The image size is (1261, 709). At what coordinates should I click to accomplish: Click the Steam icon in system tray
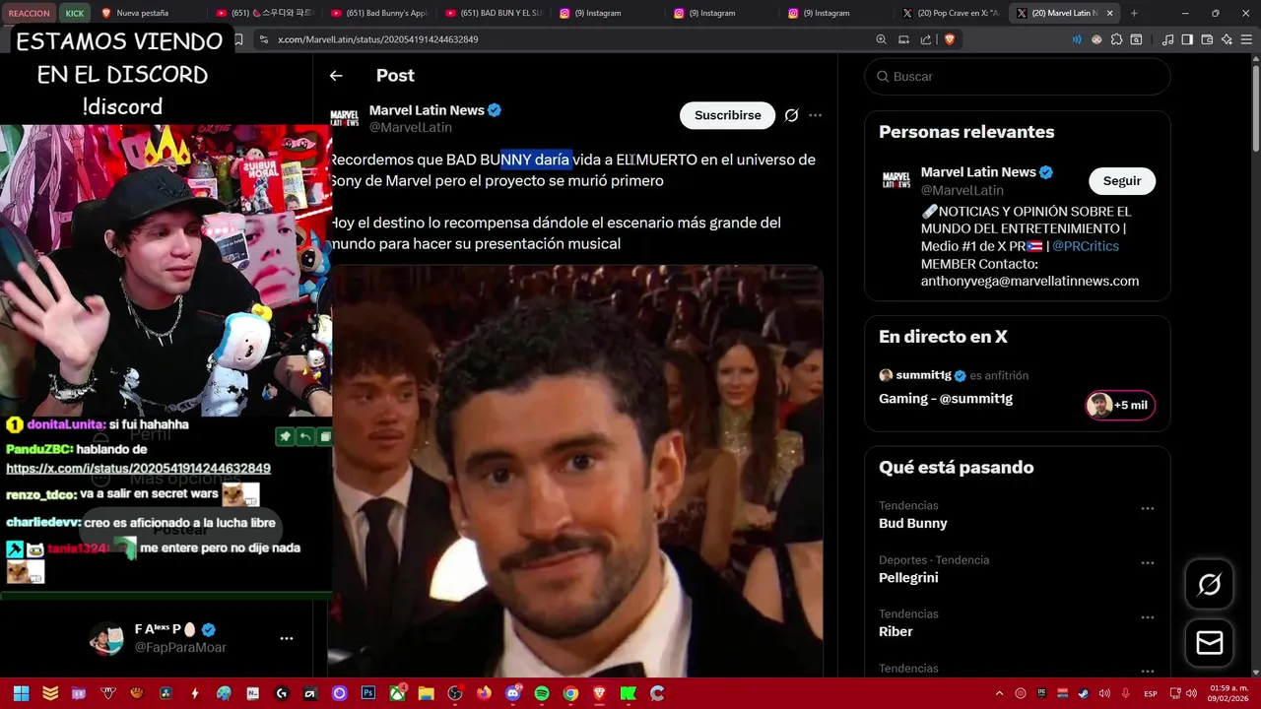point(1084,693)
